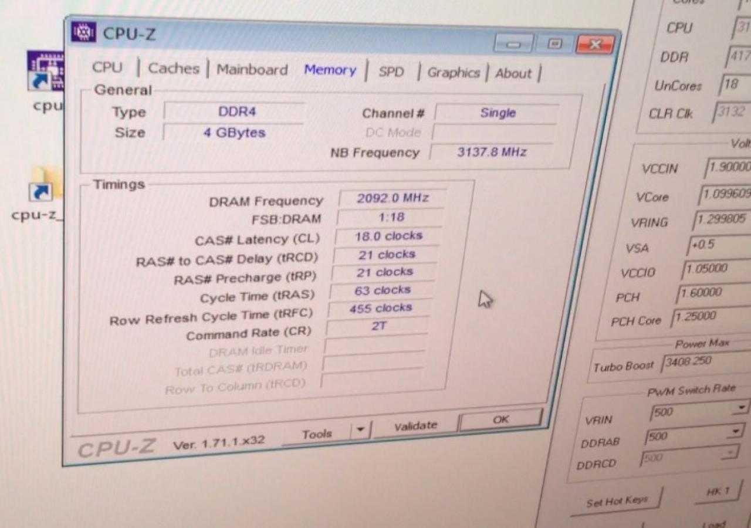This screenshot has width=751, height=528.
Task: Maximize the CPU-Z window
Action: [x=554, y=44]
